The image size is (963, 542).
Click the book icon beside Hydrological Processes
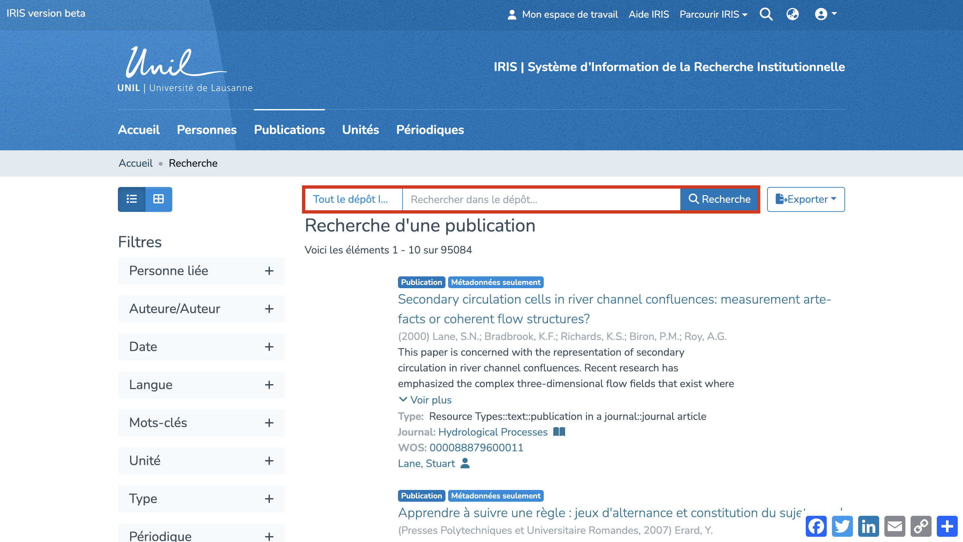point(559,432)
